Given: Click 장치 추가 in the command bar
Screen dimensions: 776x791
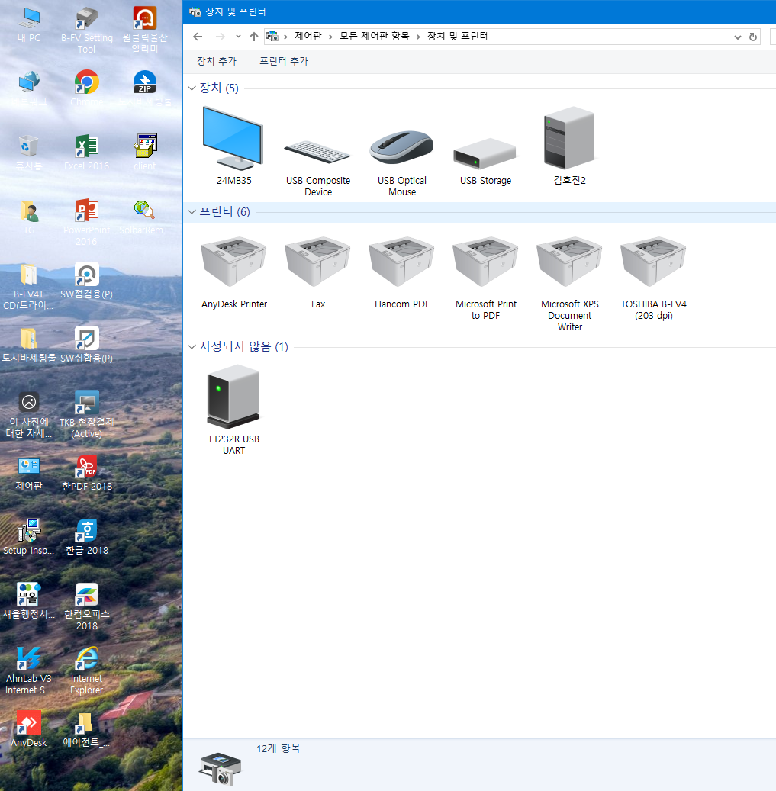Looking at the screenshot, I should pyautogui.click(x=216, y=61).
